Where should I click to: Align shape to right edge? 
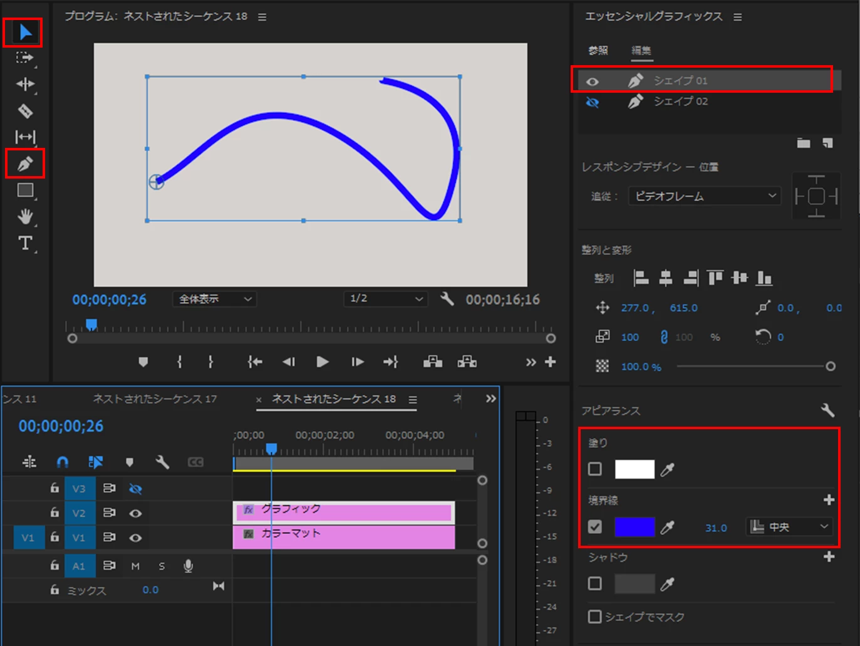point(691,278)
